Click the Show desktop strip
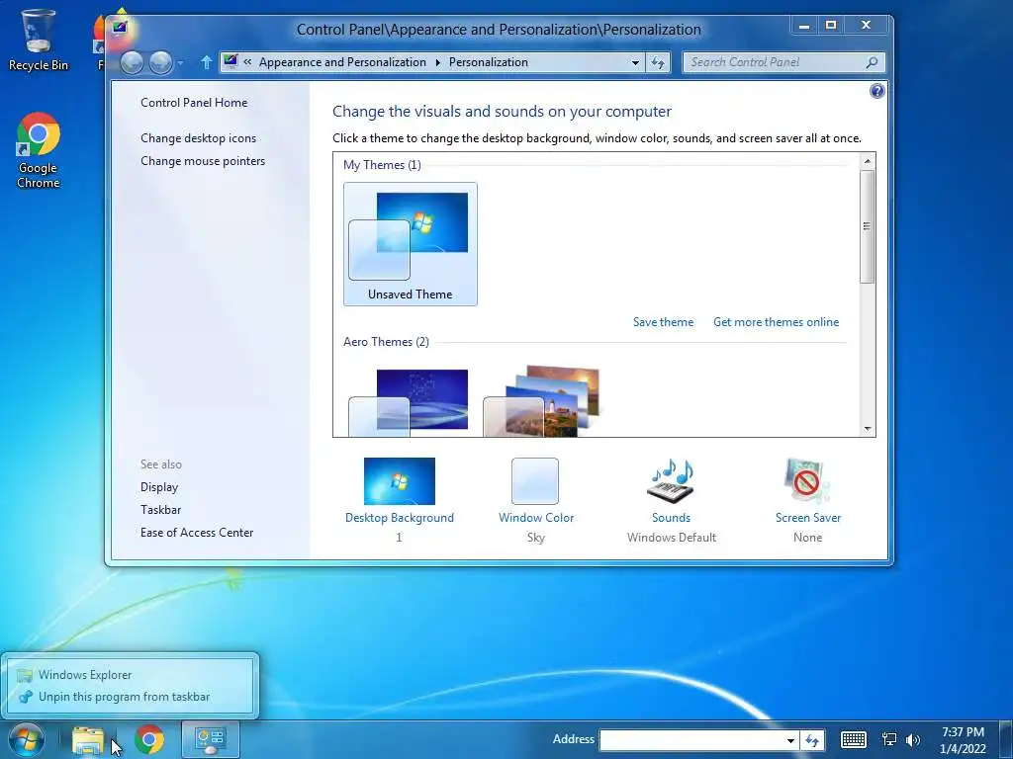Image resolution: width=1013 pixels, height=759 pixels. [1006, 739]
